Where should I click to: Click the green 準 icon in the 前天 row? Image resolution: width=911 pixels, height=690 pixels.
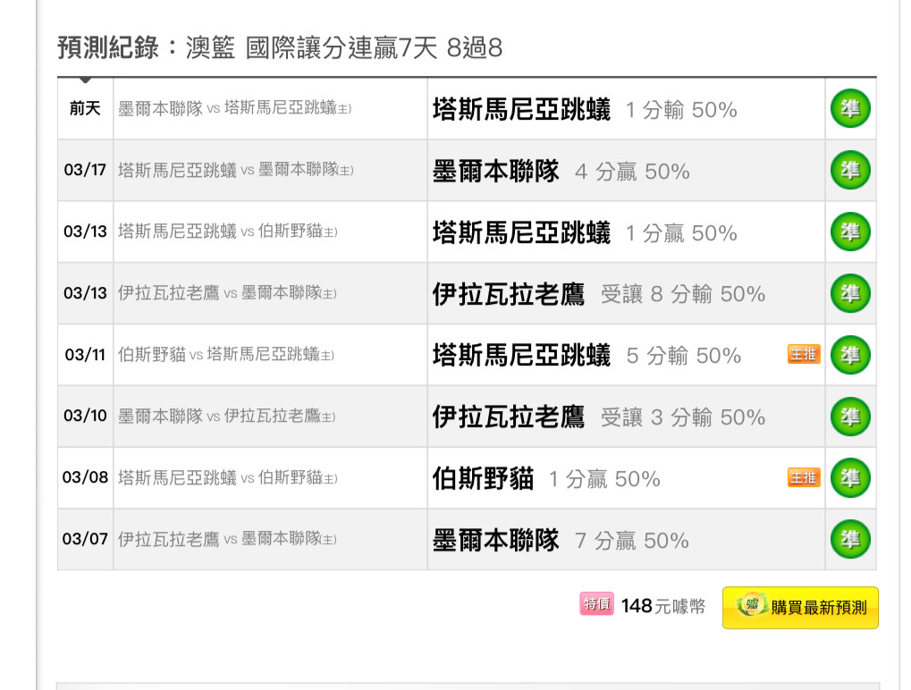coord(850,108)
